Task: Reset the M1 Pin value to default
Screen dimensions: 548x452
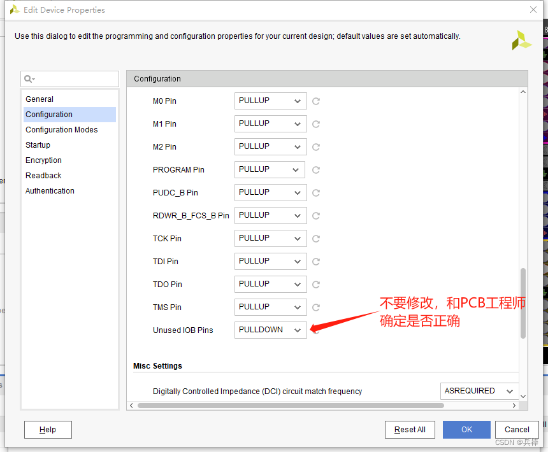Action: [x=316, y=124]
